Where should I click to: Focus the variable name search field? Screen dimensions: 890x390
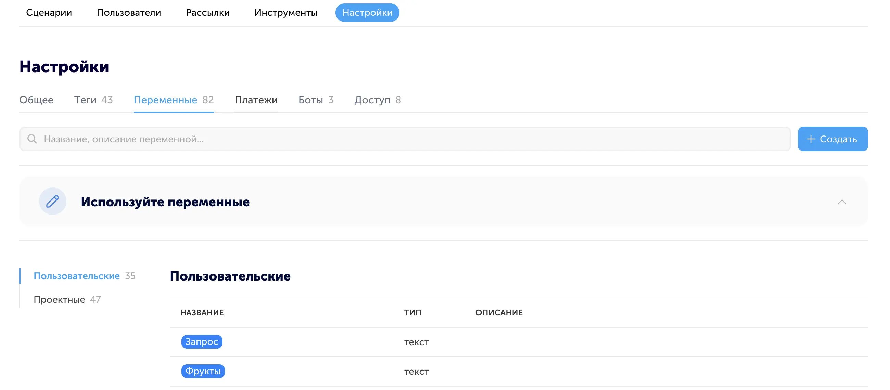[x=405, y=139]
